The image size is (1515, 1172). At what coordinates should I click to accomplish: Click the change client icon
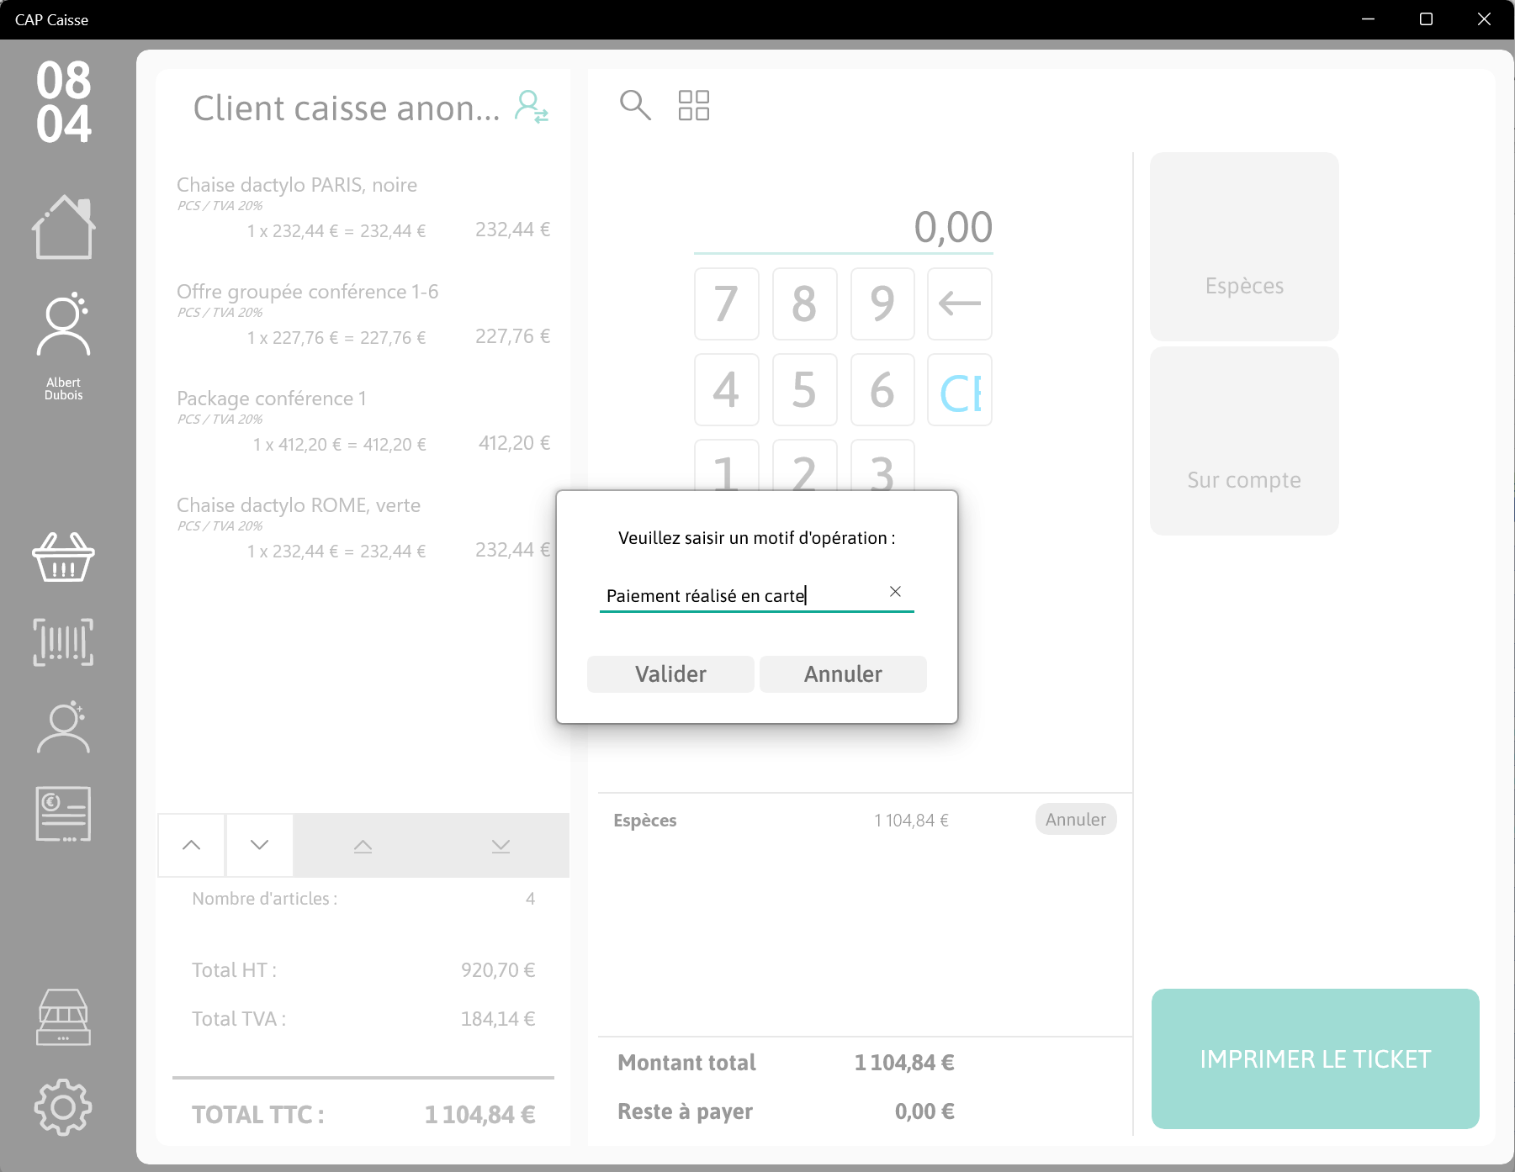point(532,108)
